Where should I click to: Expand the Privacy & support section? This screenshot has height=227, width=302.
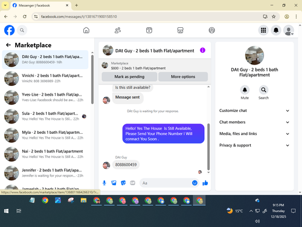click(x=254, y=145)
